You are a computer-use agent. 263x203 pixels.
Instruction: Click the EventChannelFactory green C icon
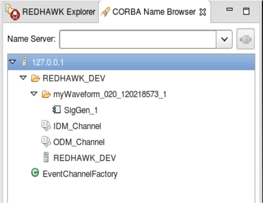pos(35,172)
